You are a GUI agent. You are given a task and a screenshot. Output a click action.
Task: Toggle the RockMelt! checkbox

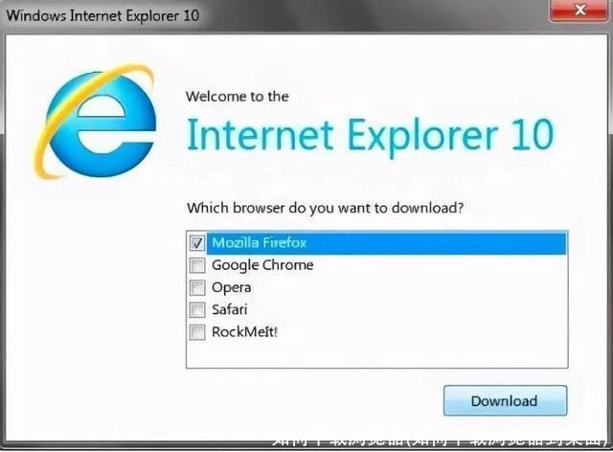tap(197, 332)
